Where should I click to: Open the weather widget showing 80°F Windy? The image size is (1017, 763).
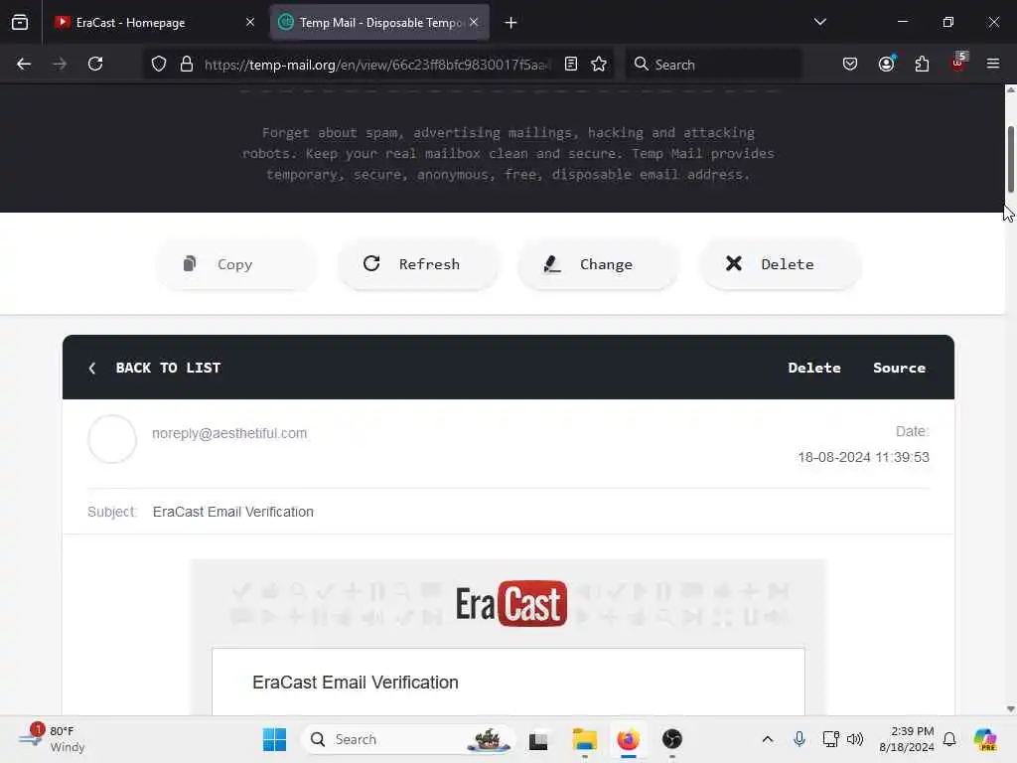(52, 739)
